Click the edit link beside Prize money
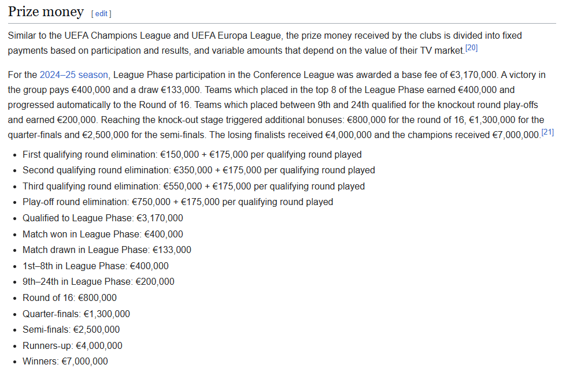 (101, 13)
